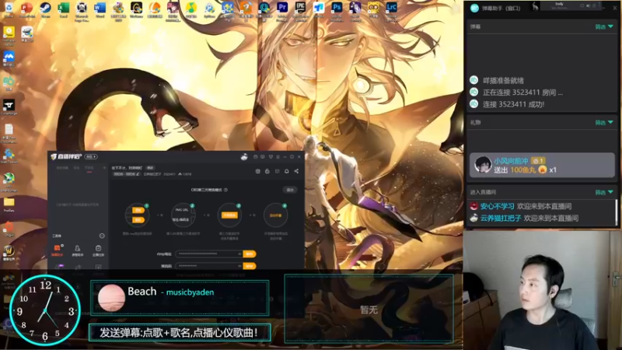This screenshot has height=350, width=622.
Task: Click the teal logo of the danmaku assistant window
Action: coord(474,8)
